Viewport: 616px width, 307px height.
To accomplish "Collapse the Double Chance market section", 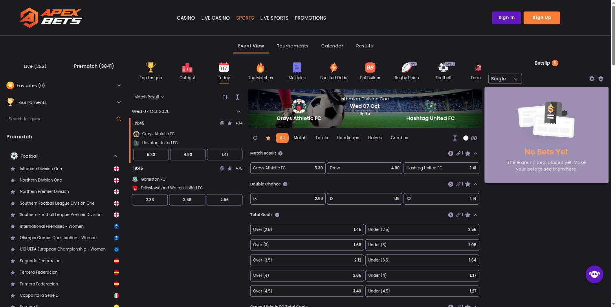I will 475,184.
